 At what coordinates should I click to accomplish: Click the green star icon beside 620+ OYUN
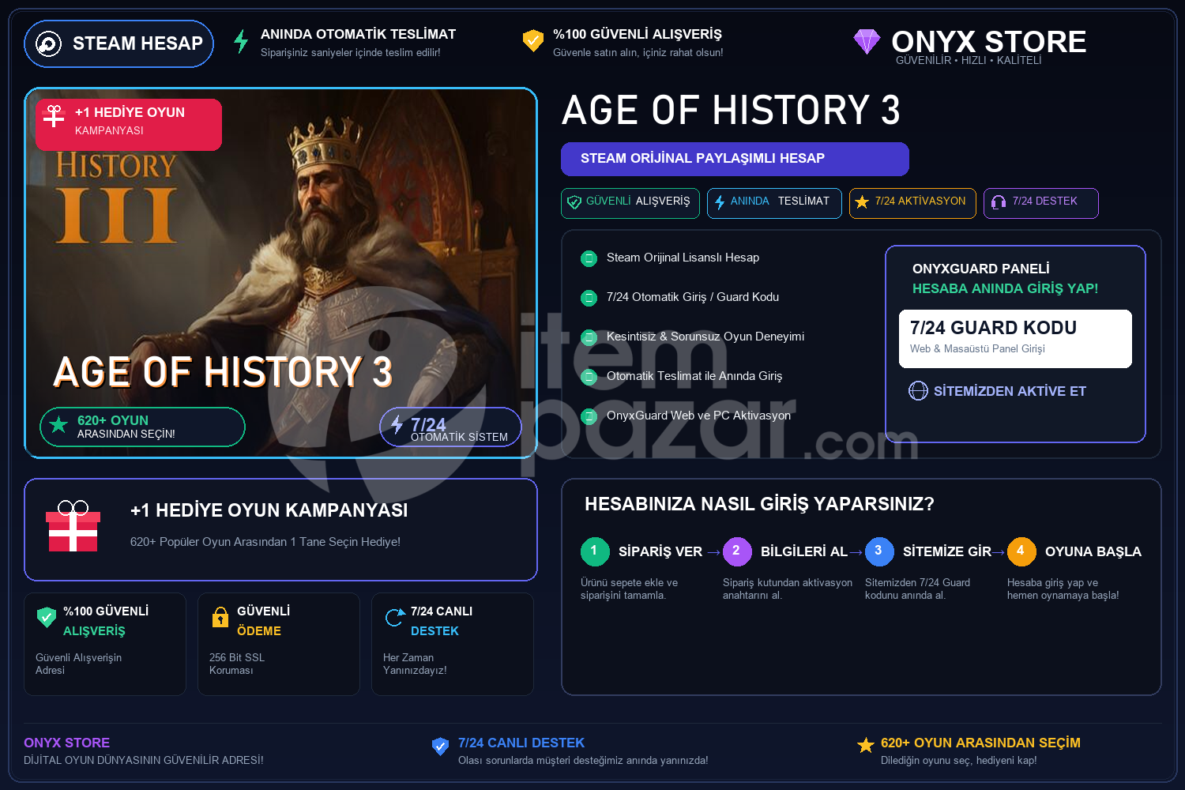(x=58, y=425)
